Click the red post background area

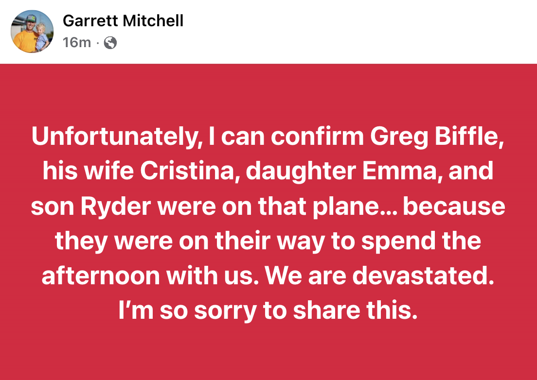(268, 350)
